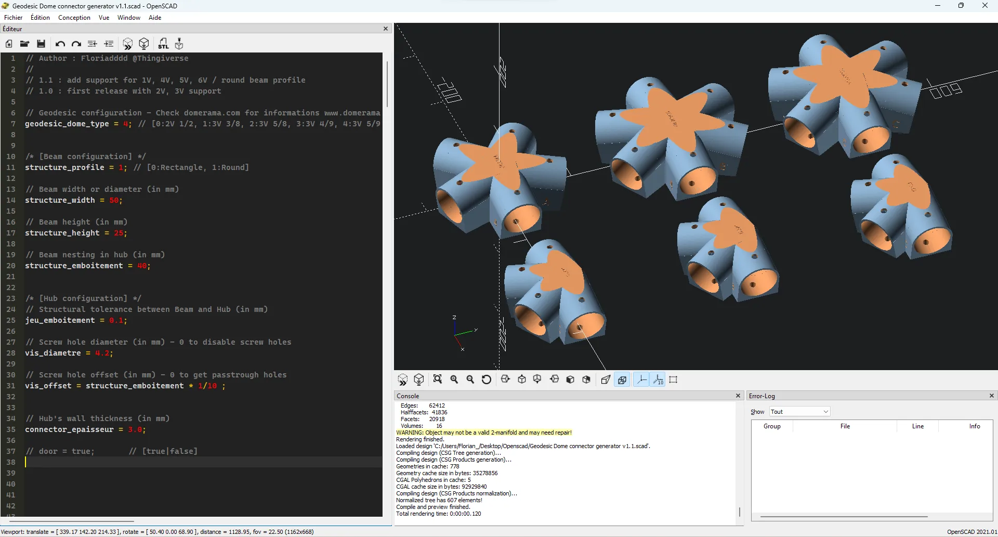
Task: Click the Export as STL icon
Action: (163, 44)
